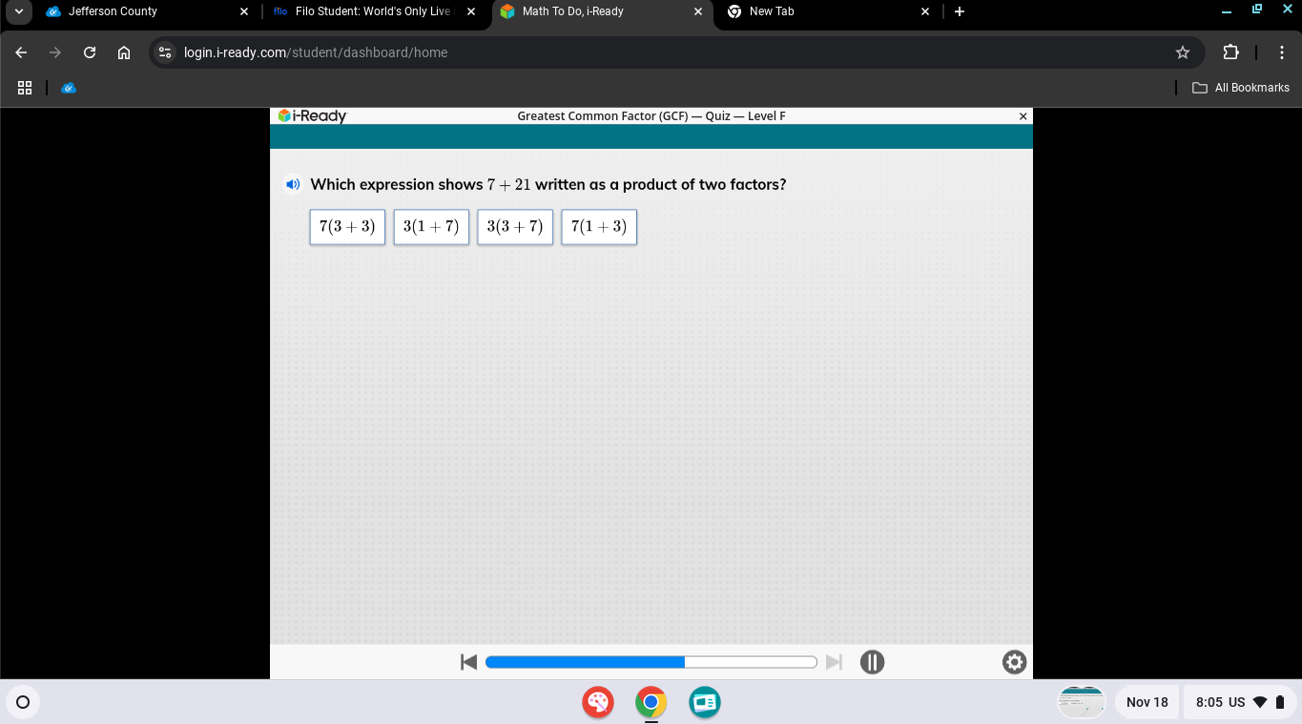Switch to Jefferson County tab
This screenshot has height=724, width=1302.
tap(148, 12)
